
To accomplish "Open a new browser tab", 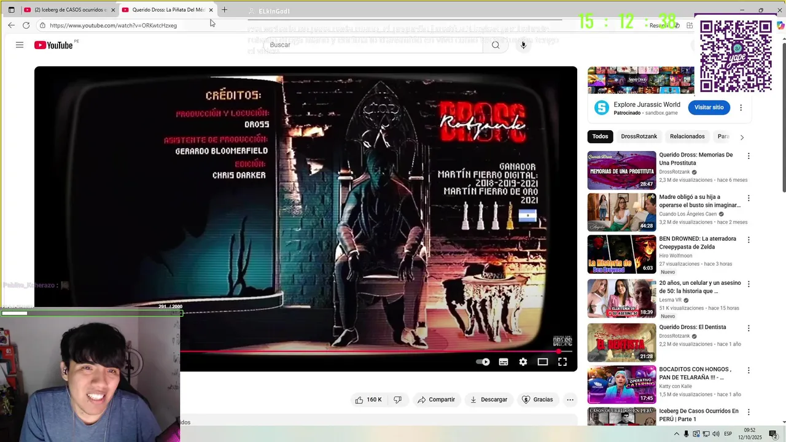I will tap(224, 10).
